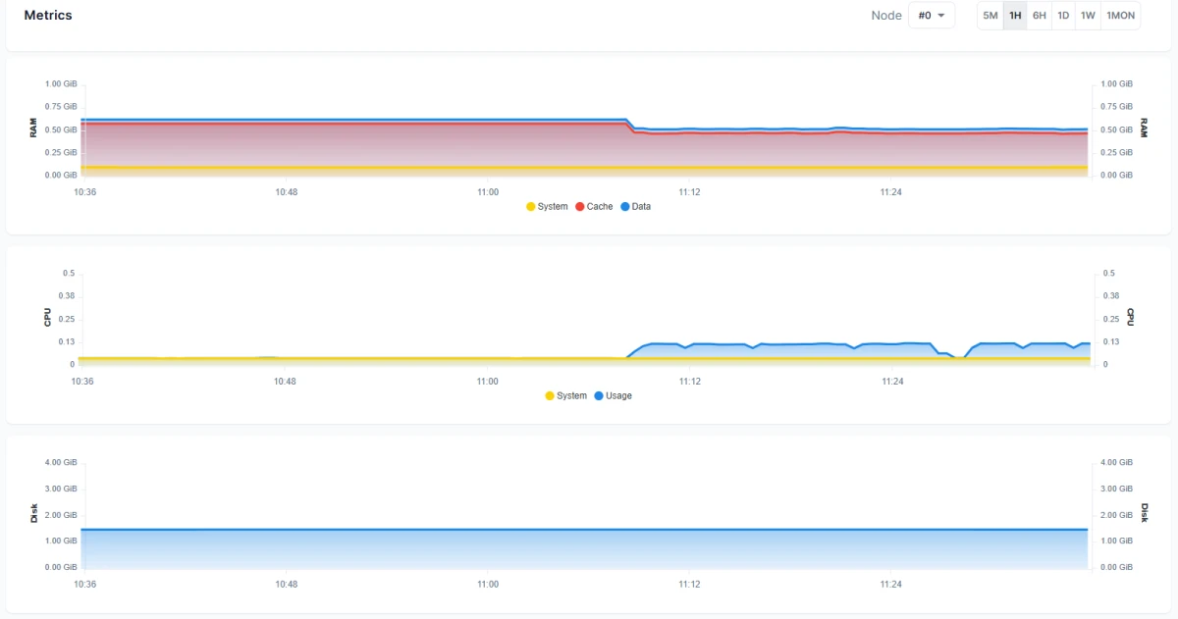Click the red Cache legend dot
Screen dimensions: 1178x619
tap(579, 206)
